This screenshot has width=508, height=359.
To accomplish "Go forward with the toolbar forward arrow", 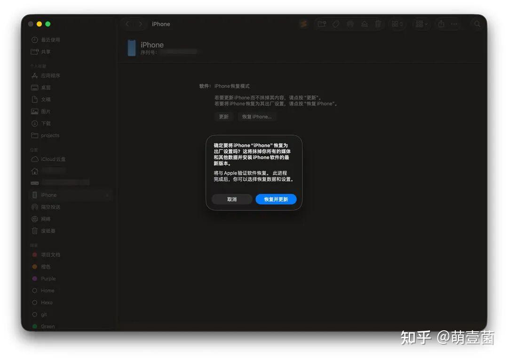I will (140, 24).
